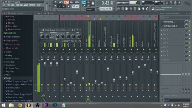Click the link-to-controller chain icon

pyautogui.click(x=88, y=6)
